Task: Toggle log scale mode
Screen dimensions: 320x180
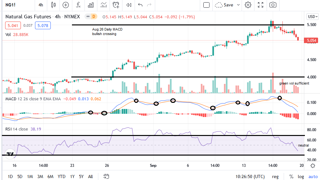Action: click(301, 176)
